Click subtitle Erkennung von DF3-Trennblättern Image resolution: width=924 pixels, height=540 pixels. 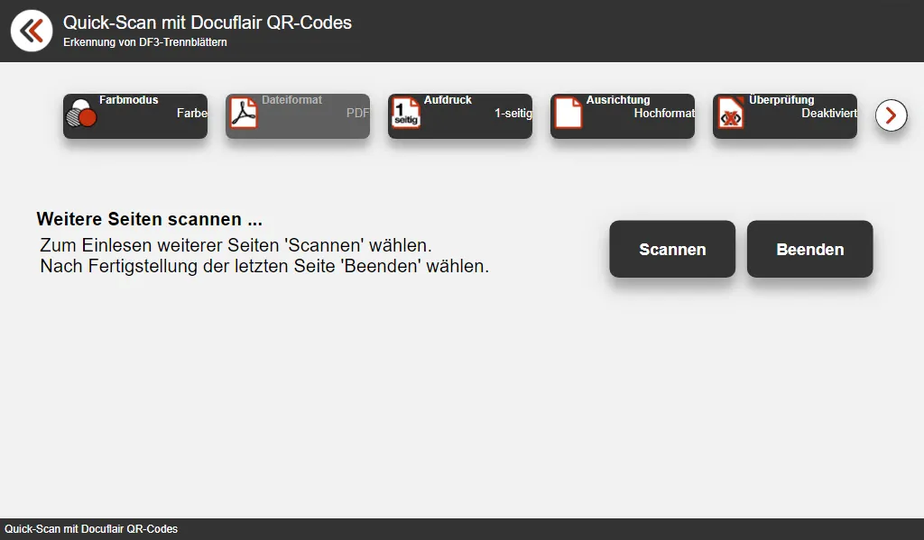pyautogui.click(x=145, y=42)
